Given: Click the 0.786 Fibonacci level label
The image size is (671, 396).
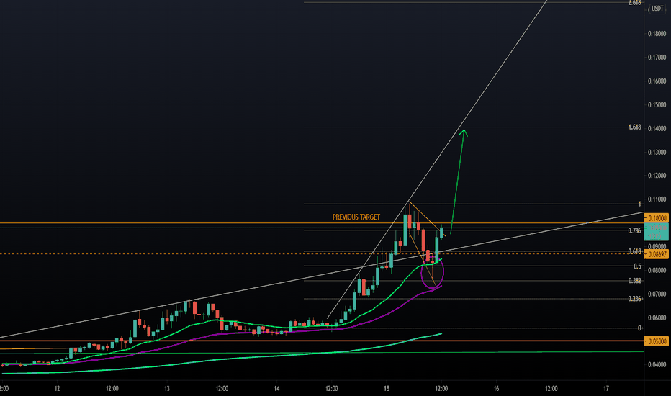Looking at the screenshot, I should tap(634, 230).
